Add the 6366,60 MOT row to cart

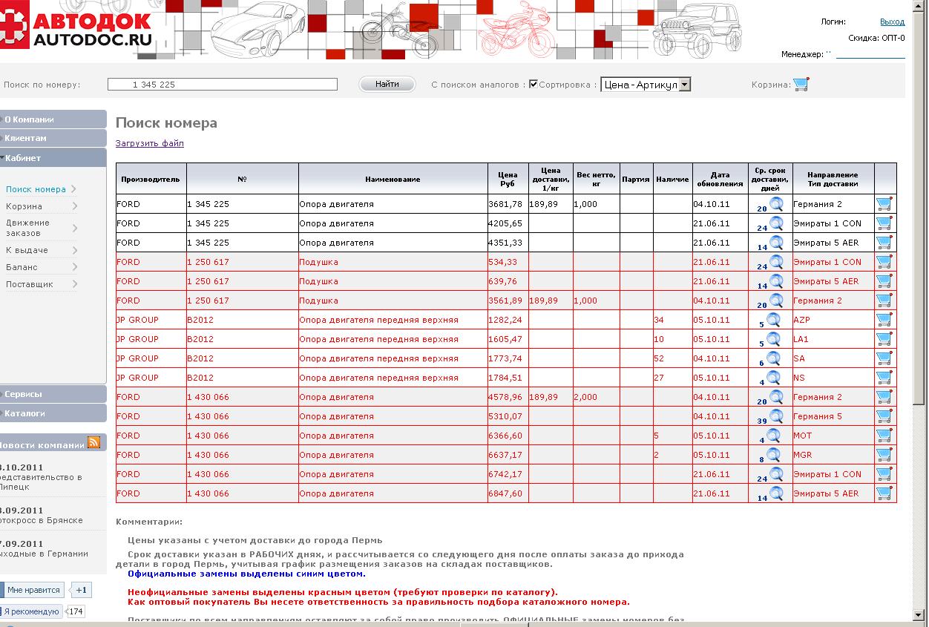[x=884, y=435]
